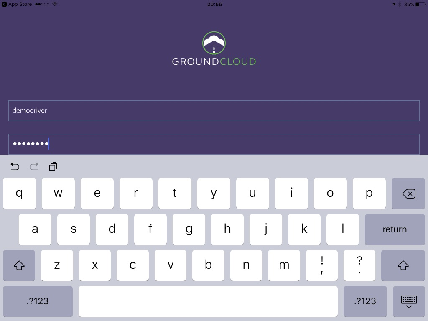This screenshot has height=321, width=428.
Task: Tap the a key
Action: tap(35, 229)
